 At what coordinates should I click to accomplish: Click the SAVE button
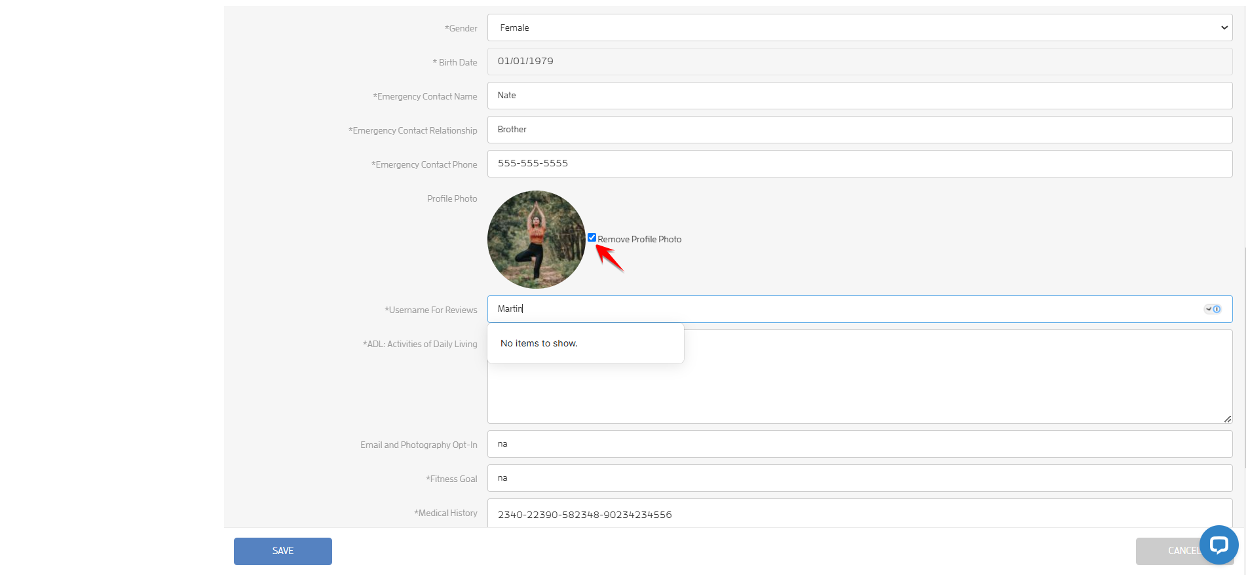click(283, 551)
